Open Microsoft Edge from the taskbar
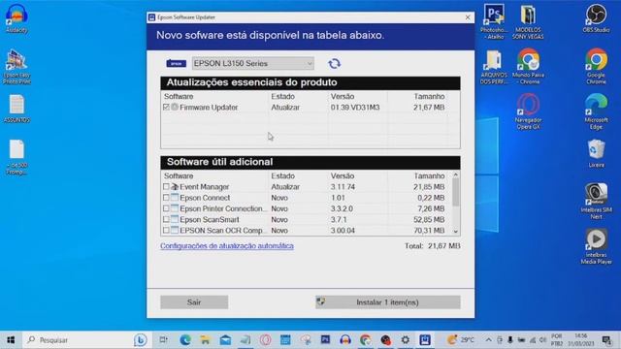 (x=185, y=340)
